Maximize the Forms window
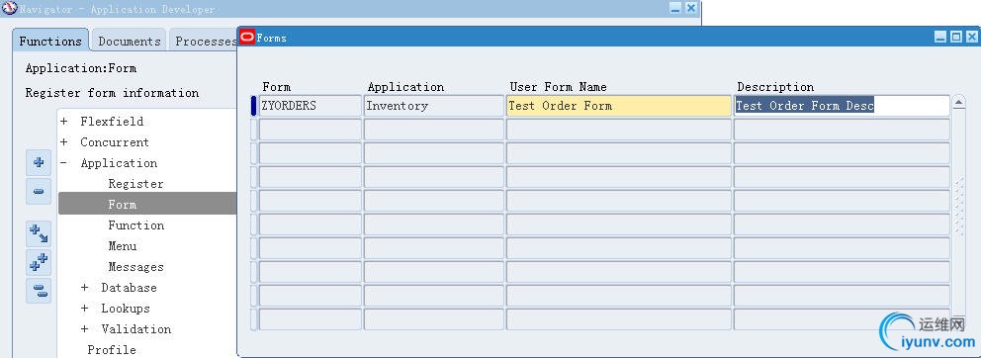The height and width of the screenshot is (358, 981). [x=956, y=37]
